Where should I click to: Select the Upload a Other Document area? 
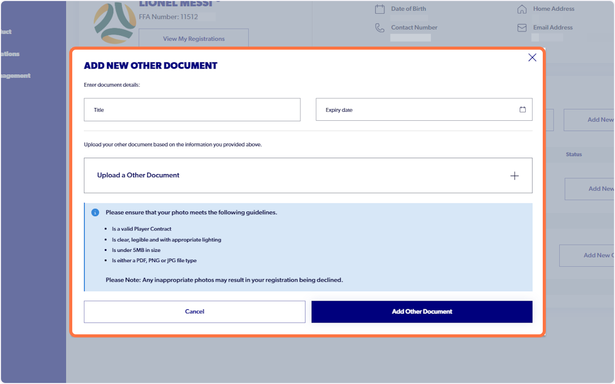click(308, 175)
